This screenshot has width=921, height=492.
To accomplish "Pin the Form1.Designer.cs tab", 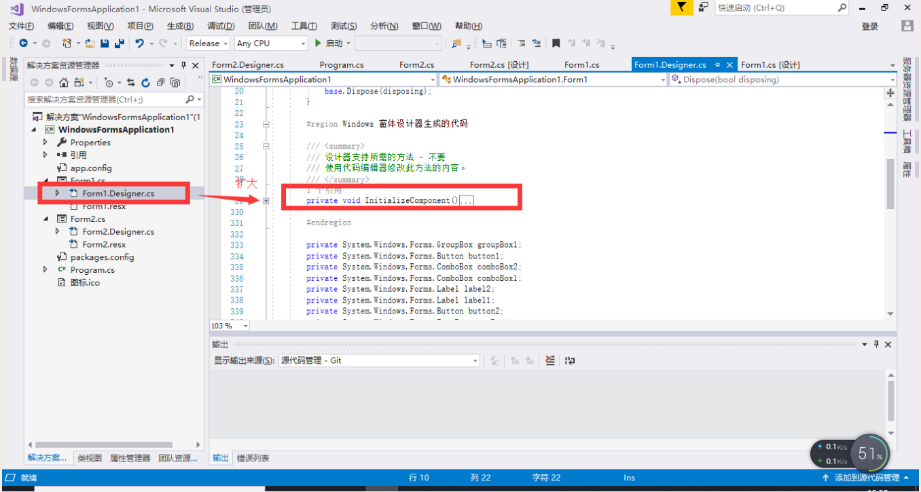I will coord(719,64).
